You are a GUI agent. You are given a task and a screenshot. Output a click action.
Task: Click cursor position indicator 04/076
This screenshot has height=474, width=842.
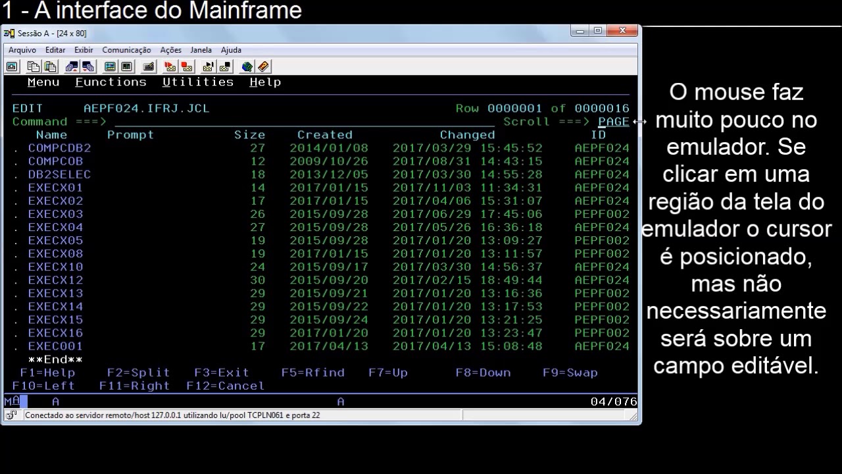coord(614,402)
